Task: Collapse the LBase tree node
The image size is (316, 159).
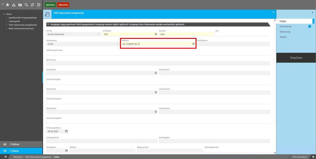Action: click(4, 14)
